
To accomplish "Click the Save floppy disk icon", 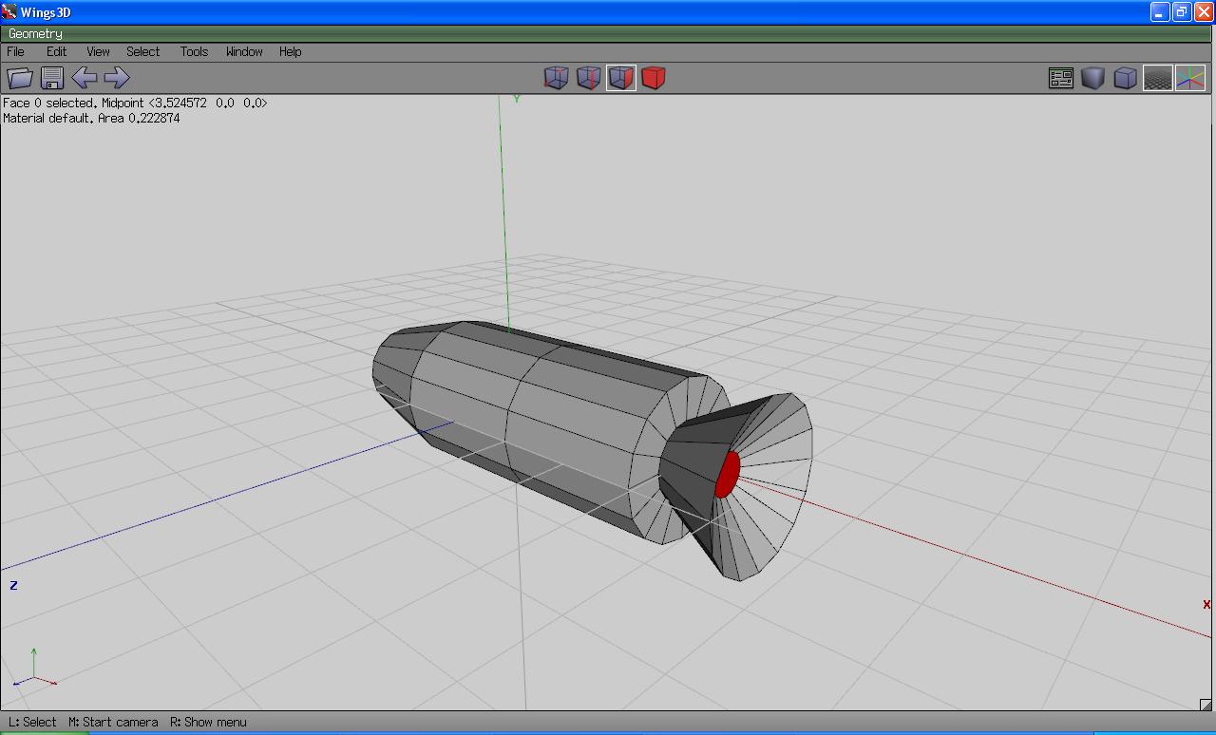I will [x=52, y=78].
